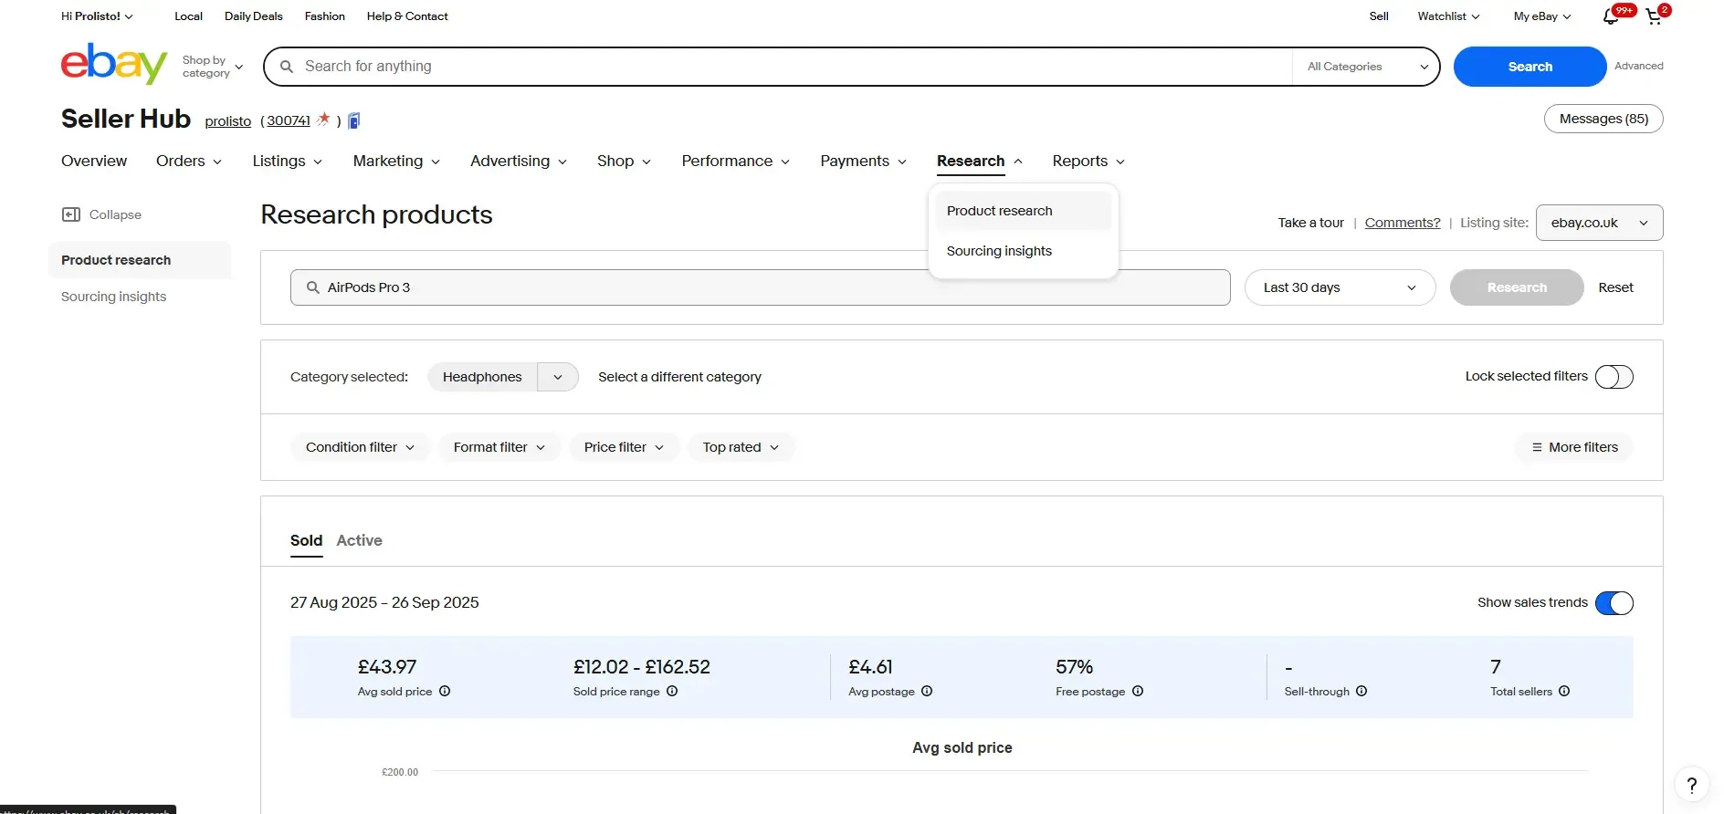This screenshot has height=814, width=1724.
Task: Open the shopping cart icon
Action: [1654, 16]
